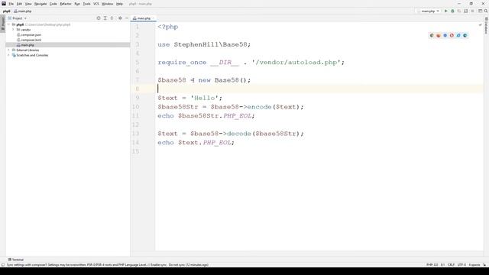
Task: Open the Window menu
Action: point(108,4)
